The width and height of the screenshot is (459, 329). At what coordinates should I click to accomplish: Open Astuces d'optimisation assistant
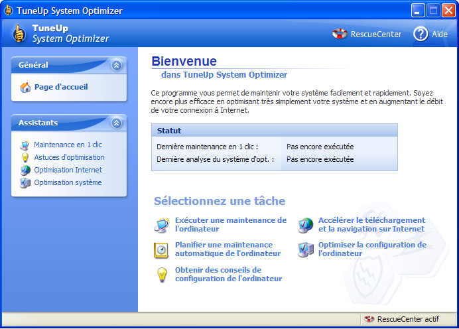(x=69, y=157)
